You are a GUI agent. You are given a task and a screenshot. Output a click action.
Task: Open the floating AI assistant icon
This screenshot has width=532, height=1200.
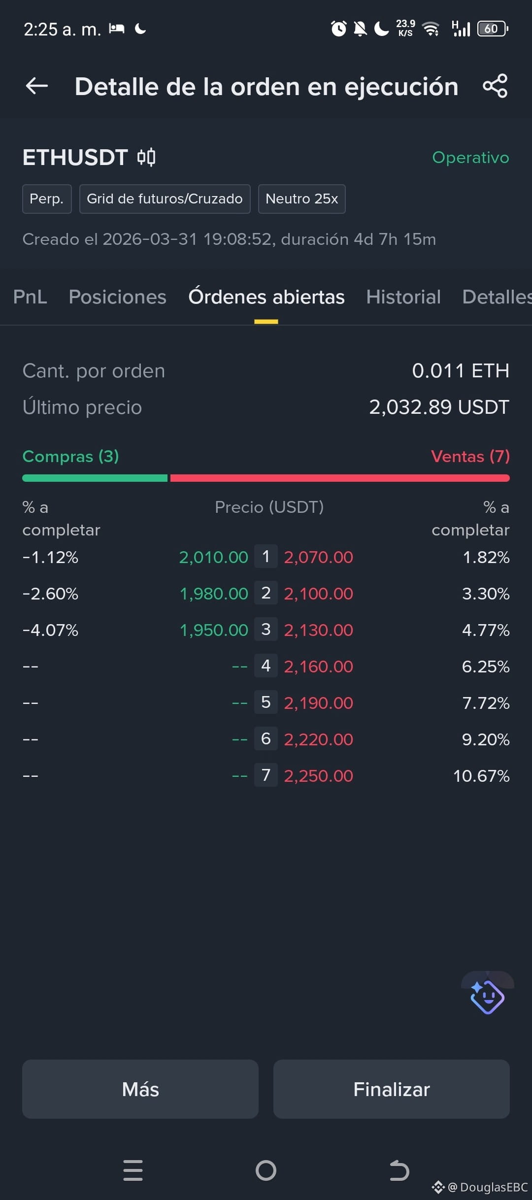coord(488,997)
